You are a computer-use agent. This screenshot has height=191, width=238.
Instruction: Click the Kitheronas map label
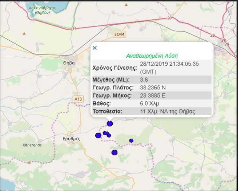click(x=32, y=145)
